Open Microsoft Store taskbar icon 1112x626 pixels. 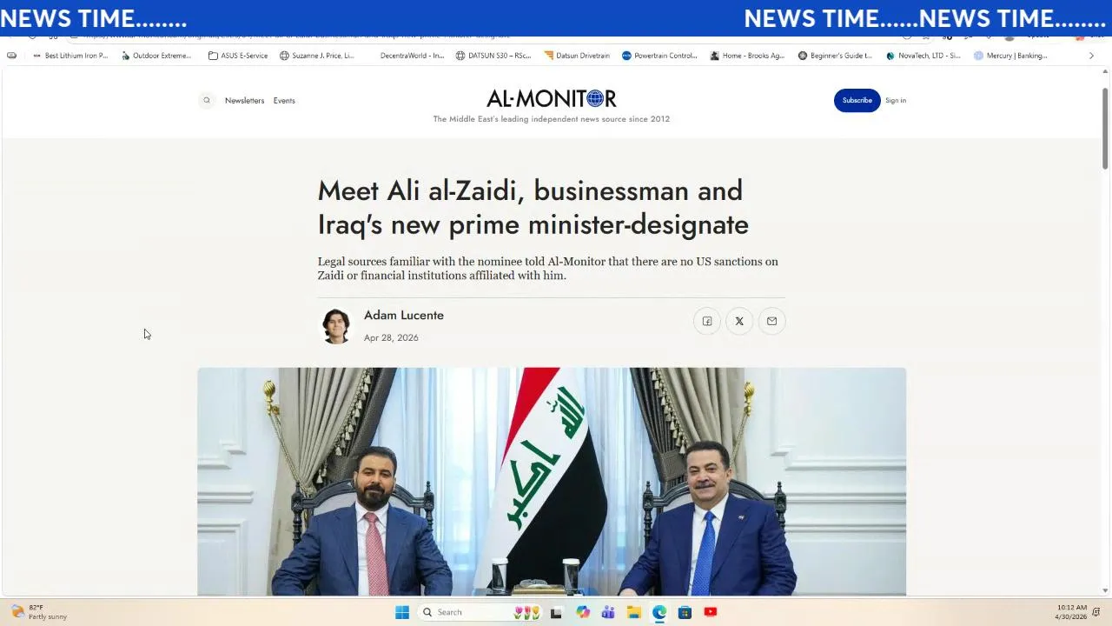[x=685, y=612]
